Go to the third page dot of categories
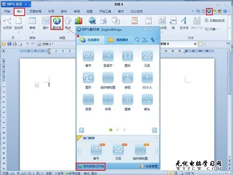Screen dimensions: 233x175 (124, 130)
